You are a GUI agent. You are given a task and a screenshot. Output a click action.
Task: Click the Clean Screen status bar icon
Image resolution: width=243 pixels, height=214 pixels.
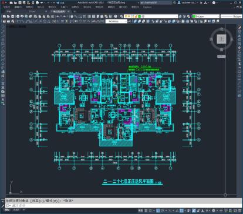click(x=235, y=210)
